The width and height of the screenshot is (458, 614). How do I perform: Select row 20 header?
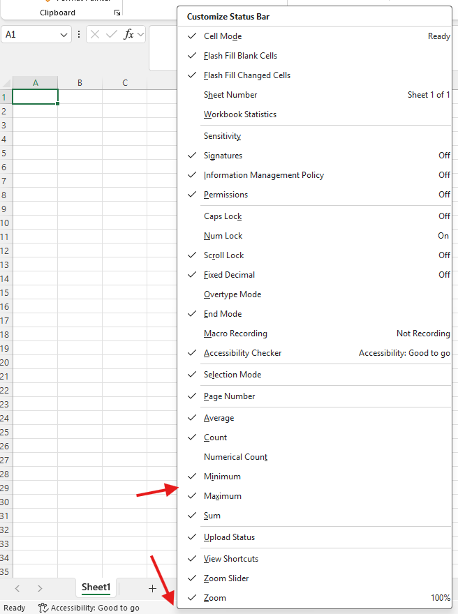6,363
